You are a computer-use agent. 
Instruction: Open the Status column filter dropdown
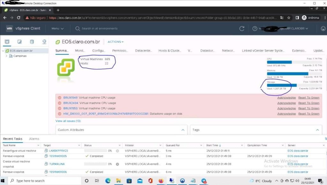(119, 145)
